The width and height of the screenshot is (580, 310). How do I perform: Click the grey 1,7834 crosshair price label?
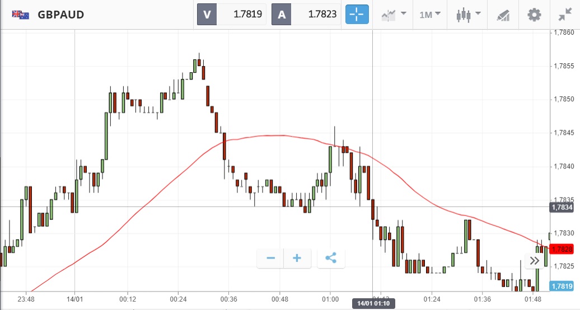point(562,207)
